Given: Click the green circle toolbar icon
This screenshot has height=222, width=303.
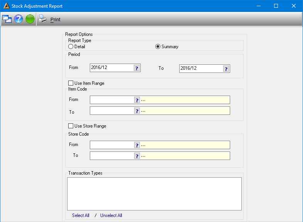Looking at the screenshot, I should 30,19.
